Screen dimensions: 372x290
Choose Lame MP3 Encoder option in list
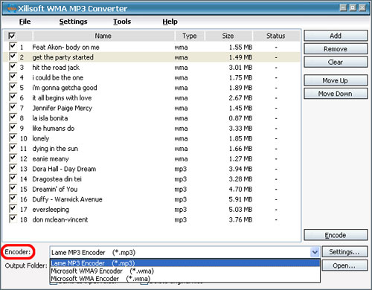pyautogui.click(x=185, y=263)
